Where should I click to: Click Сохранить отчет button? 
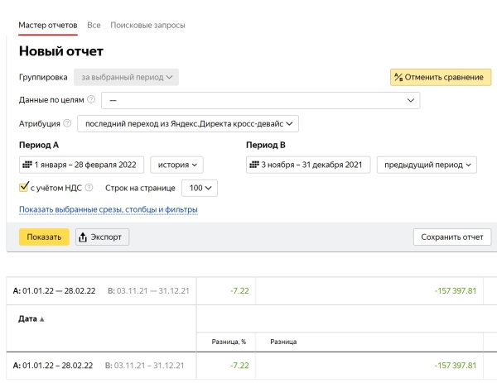tap(451, 237)
